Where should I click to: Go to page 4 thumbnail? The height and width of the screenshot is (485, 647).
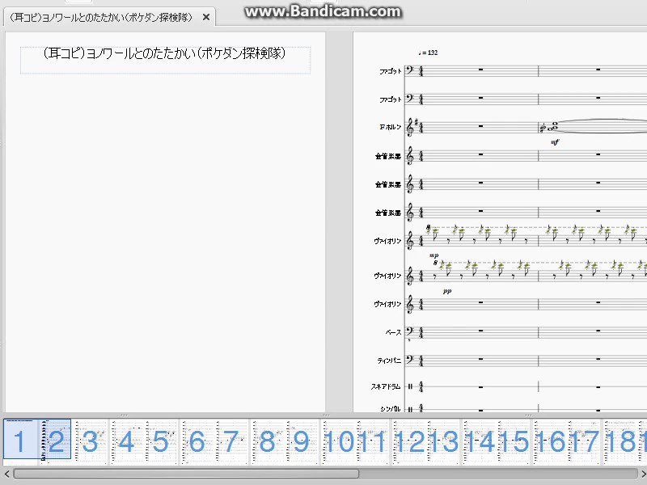pos(126,441)
